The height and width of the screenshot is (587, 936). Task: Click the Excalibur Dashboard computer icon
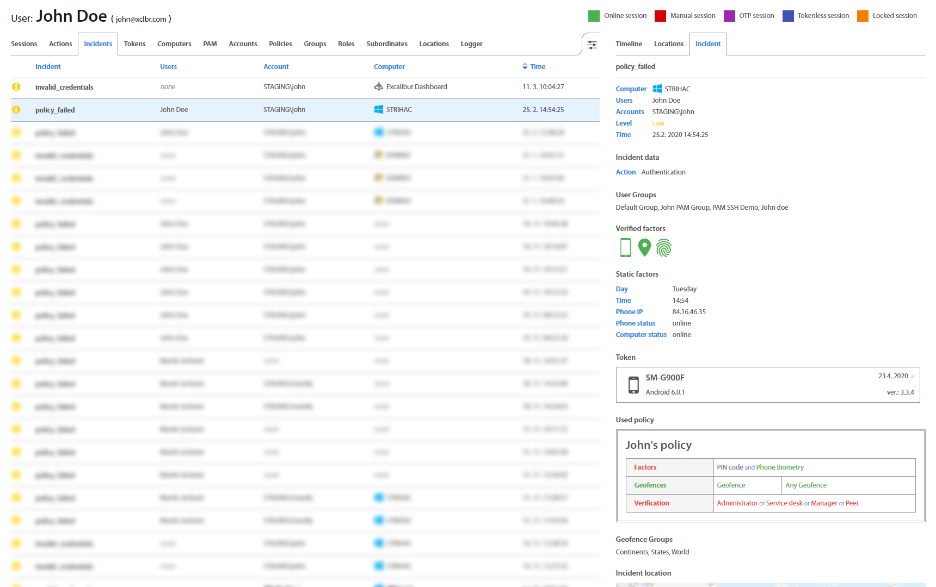point(379,87)
